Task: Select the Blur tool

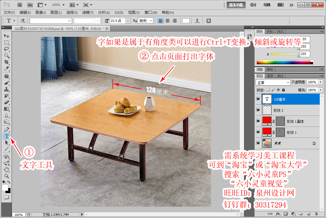Action: [x=7, y=115]
